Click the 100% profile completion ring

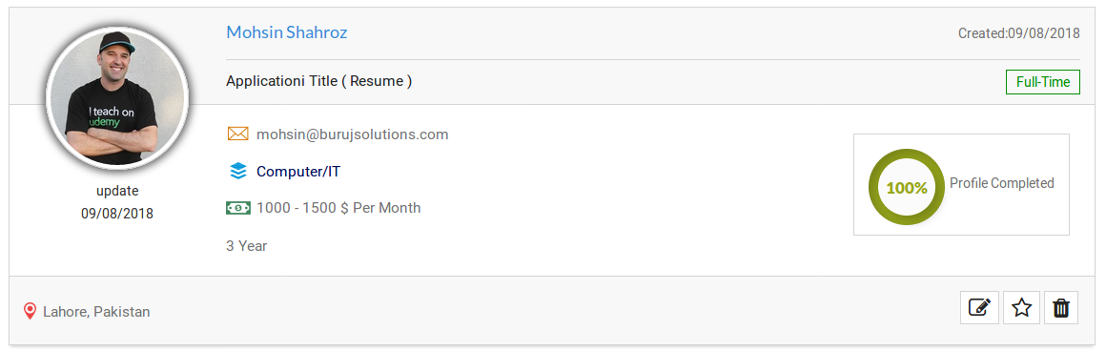pyautogui.click(x=907, y=187)
